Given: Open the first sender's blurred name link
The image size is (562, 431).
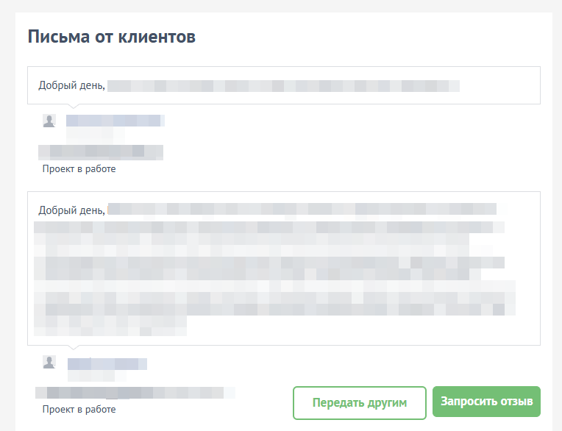Looking at the screenshot, I should pos(114,121).
